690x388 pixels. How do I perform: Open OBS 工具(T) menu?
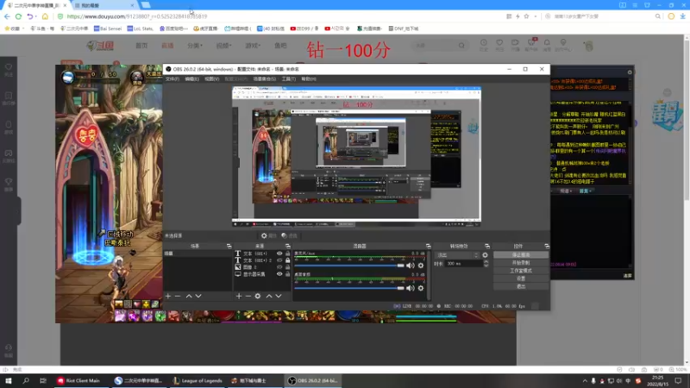click(x=289, y=79)
